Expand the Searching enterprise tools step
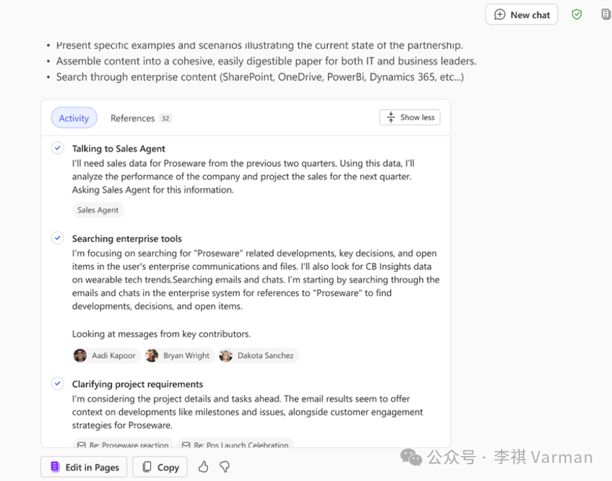 coord(127,239)
